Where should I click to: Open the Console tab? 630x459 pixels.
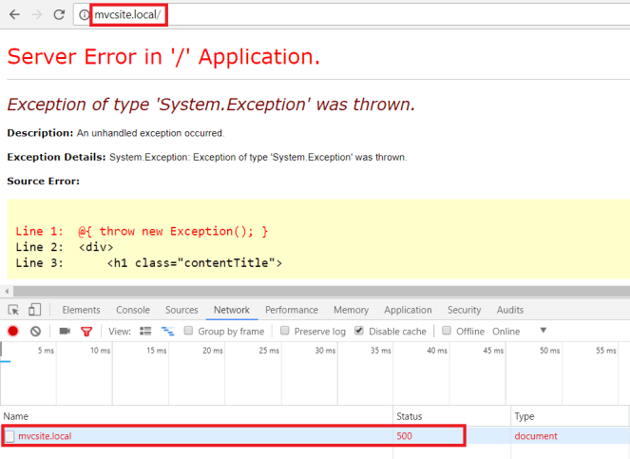tap(132, 310)
